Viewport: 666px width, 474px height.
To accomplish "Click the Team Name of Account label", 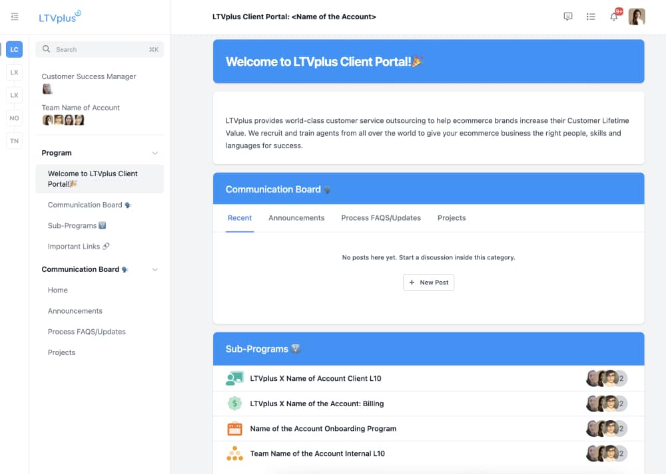I will click(81, 108).
